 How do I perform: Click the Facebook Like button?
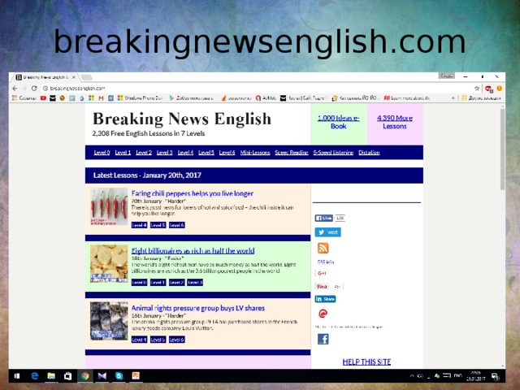pos(323,219)
